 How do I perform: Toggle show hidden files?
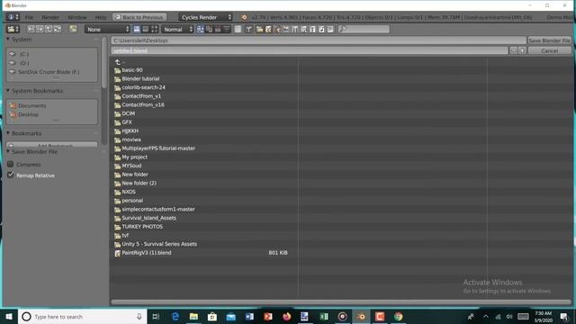pos(238,29)
